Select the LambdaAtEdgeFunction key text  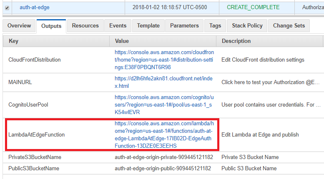click(36, 134)
